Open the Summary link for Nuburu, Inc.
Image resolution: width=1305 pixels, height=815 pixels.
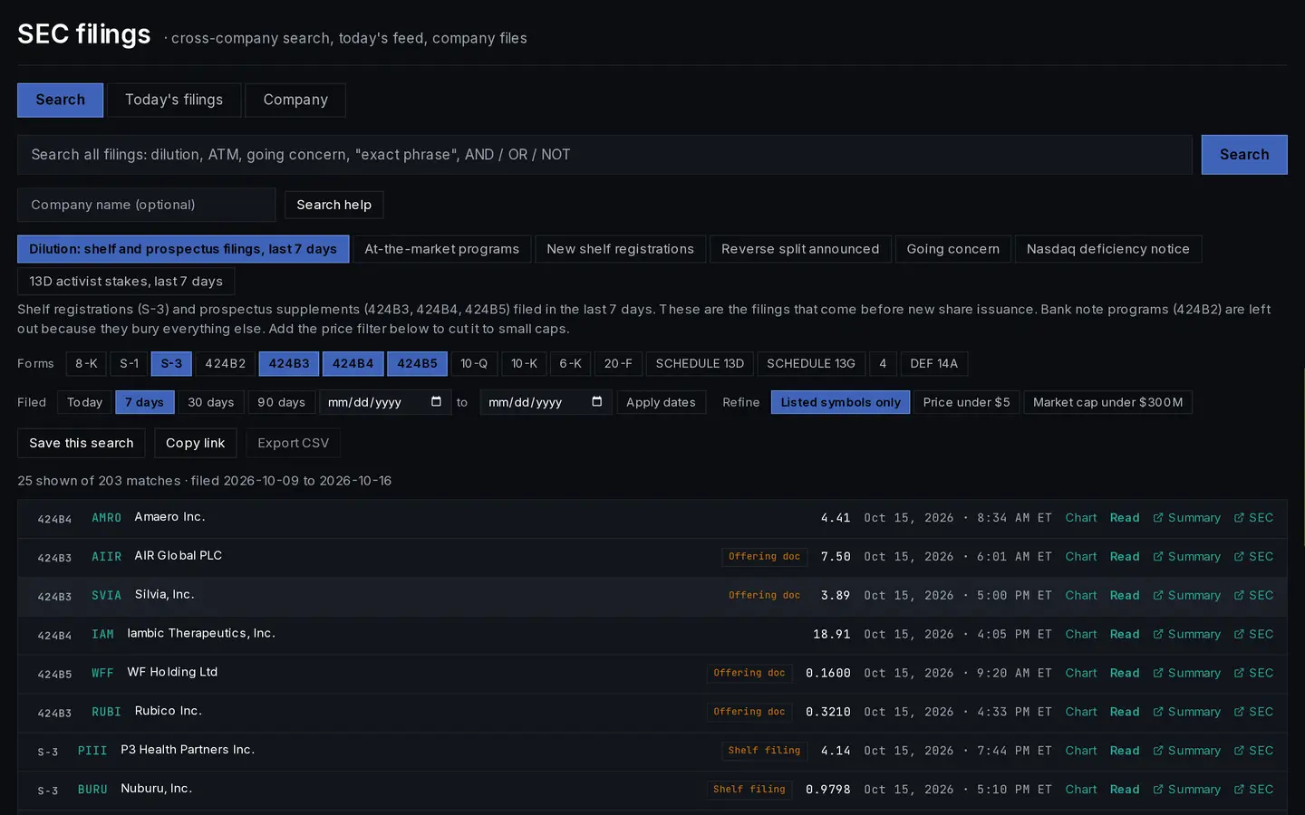[1187, 790]
